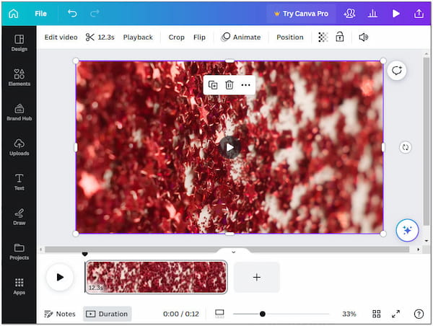The width and height of the screenshot is (433, 326).
Task: Open volume control speaker icon
Action: [x=364, y=37]
